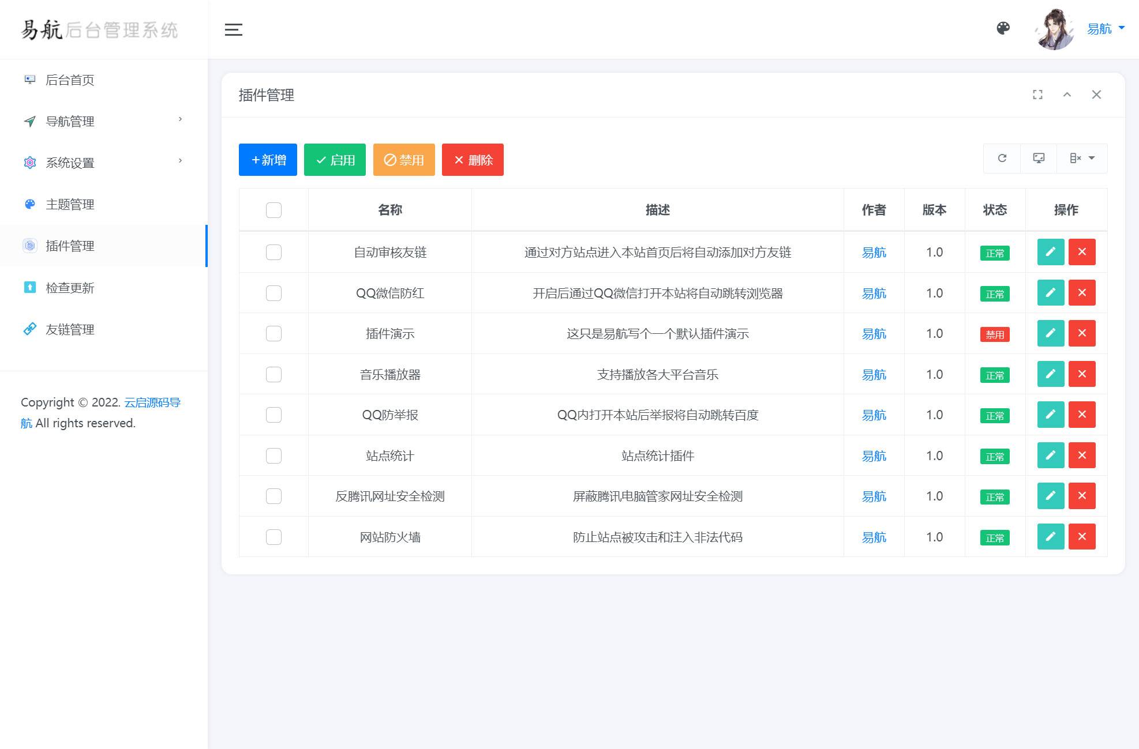Click the edit icon for QQ微信防红 plugin
Image resolution: width=1139 pixels, height=749 pixels.
pos(1050,293)
